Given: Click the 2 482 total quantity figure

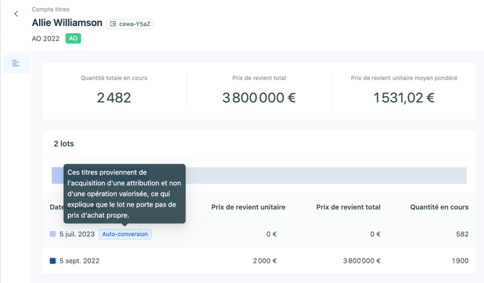Looking at the screenshot, I should [x=114, y=98].
